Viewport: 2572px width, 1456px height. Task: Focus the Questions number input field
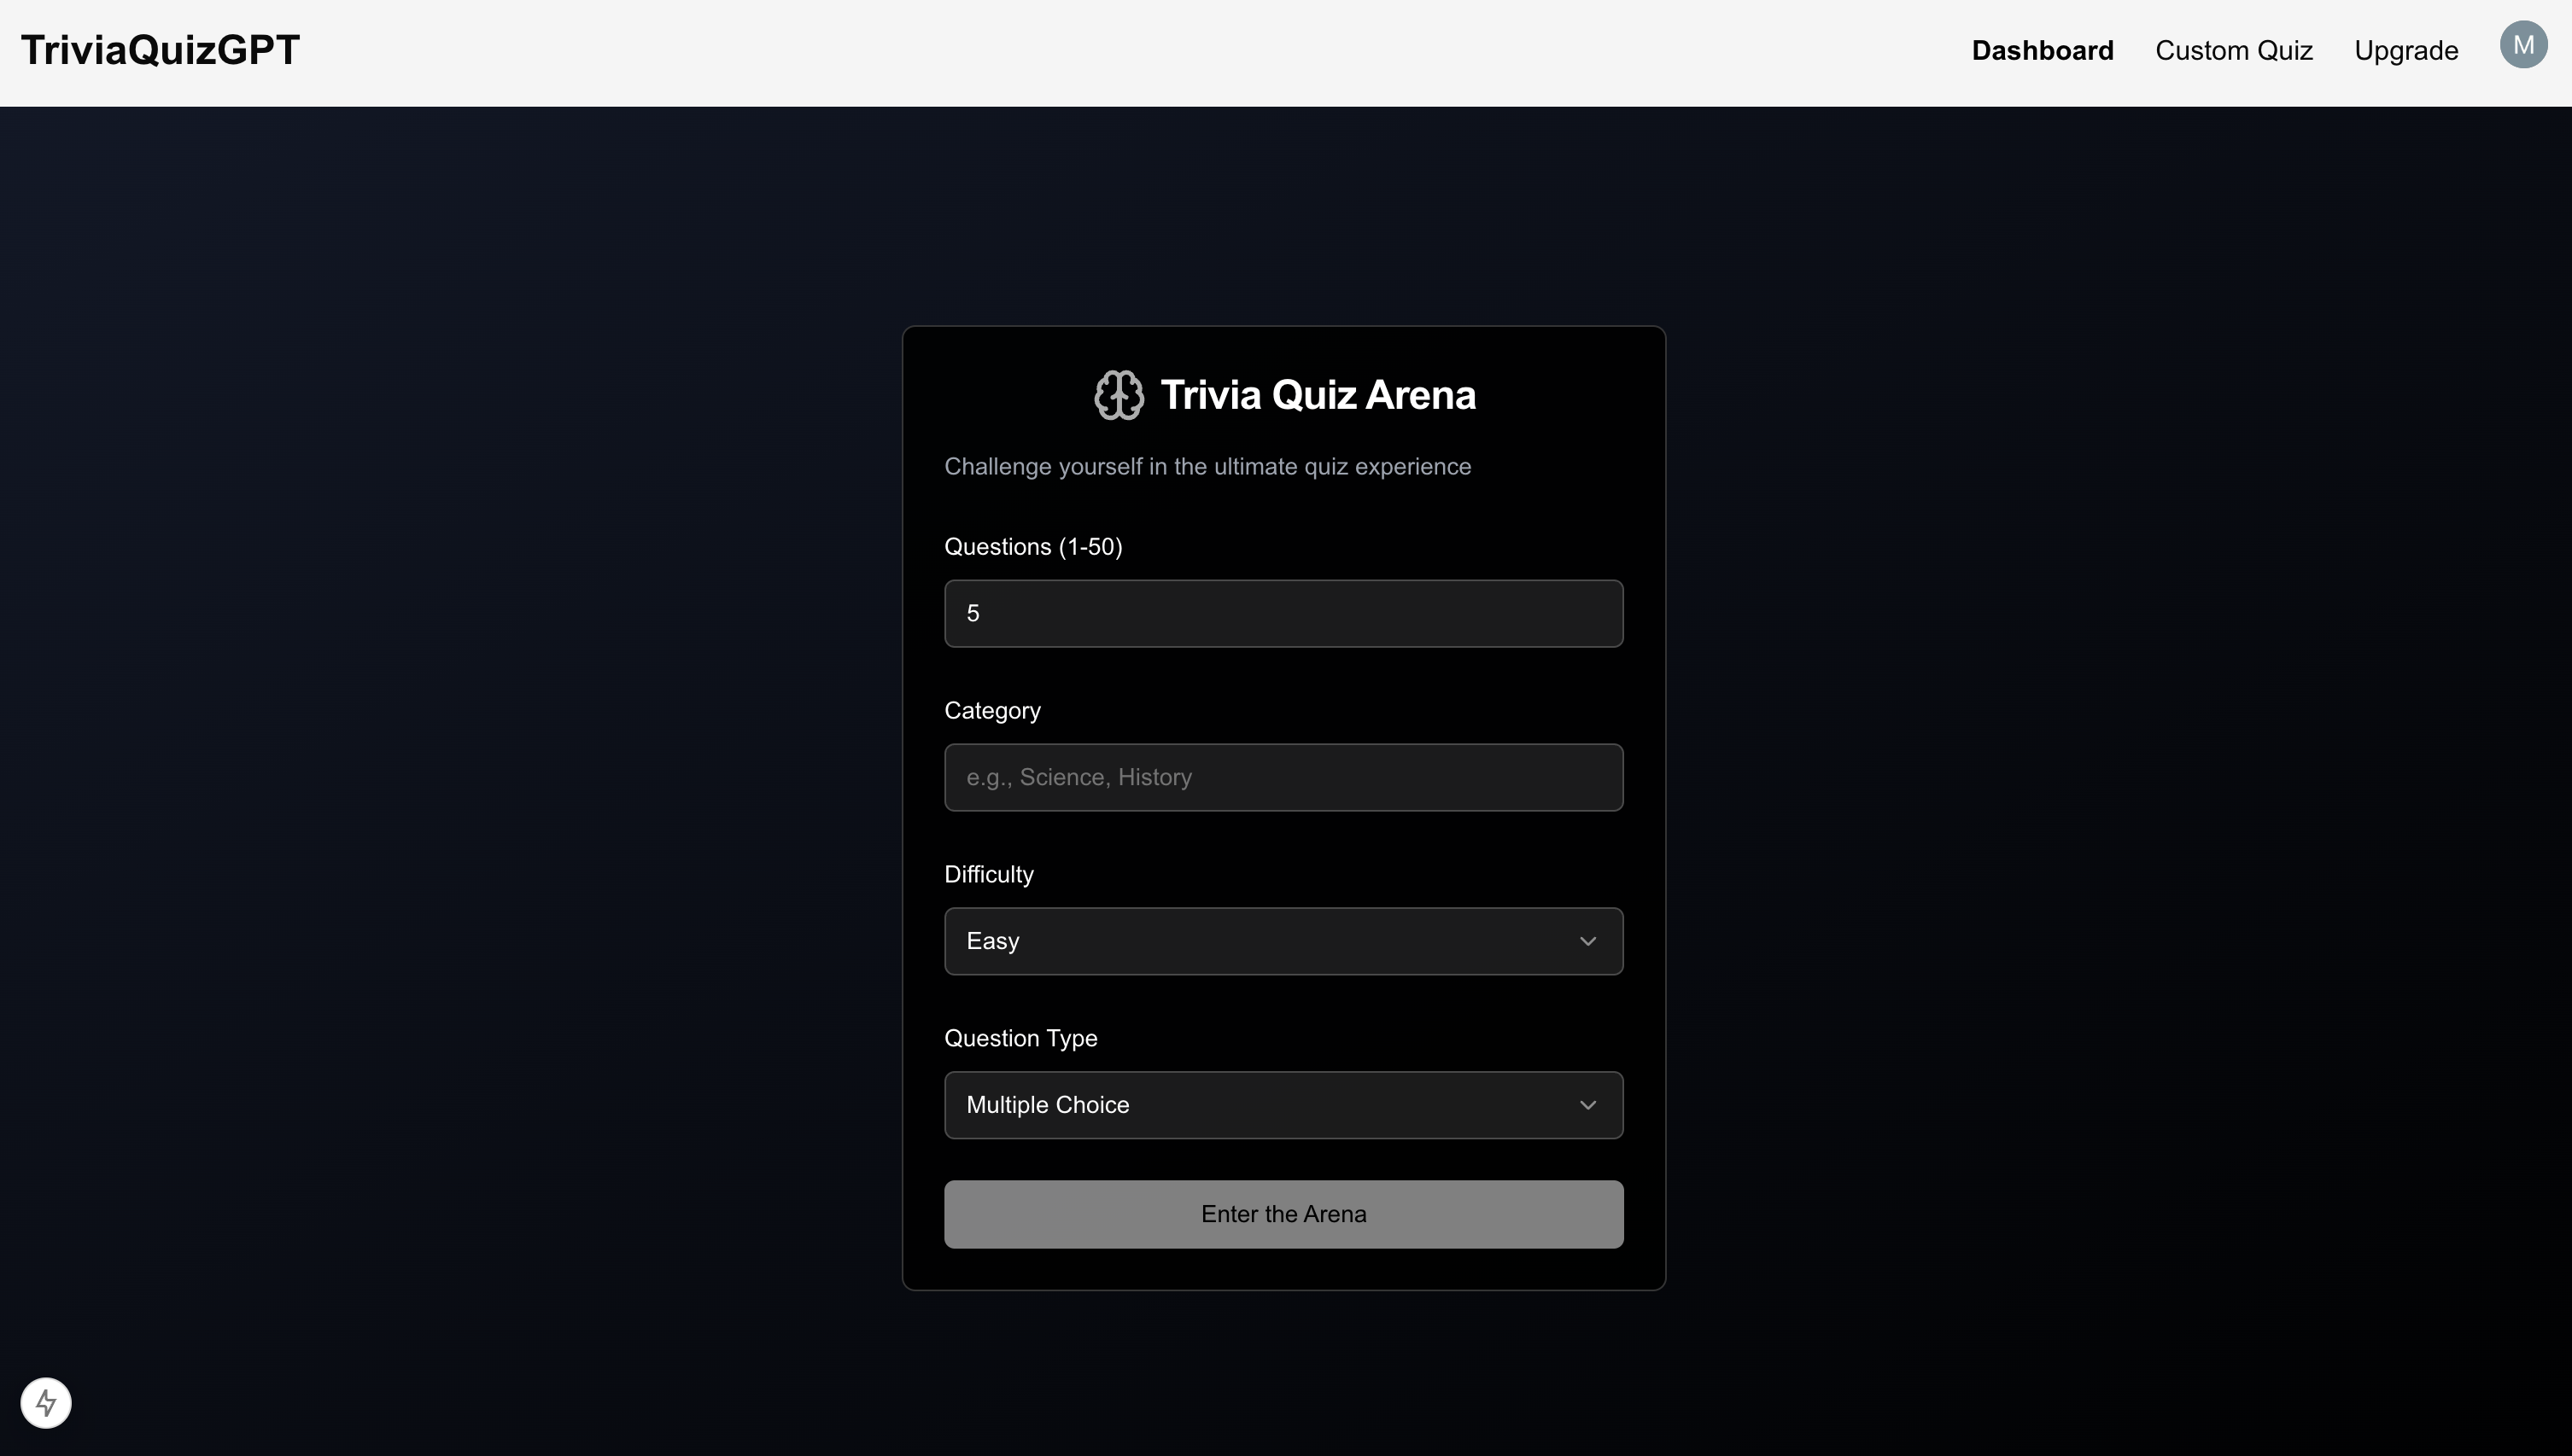point(1283,613)
